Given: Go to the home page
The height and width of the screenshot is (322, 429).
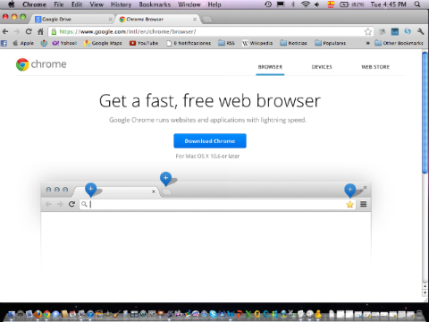Looking at the screenshot, I should click(x=40, y=31).
